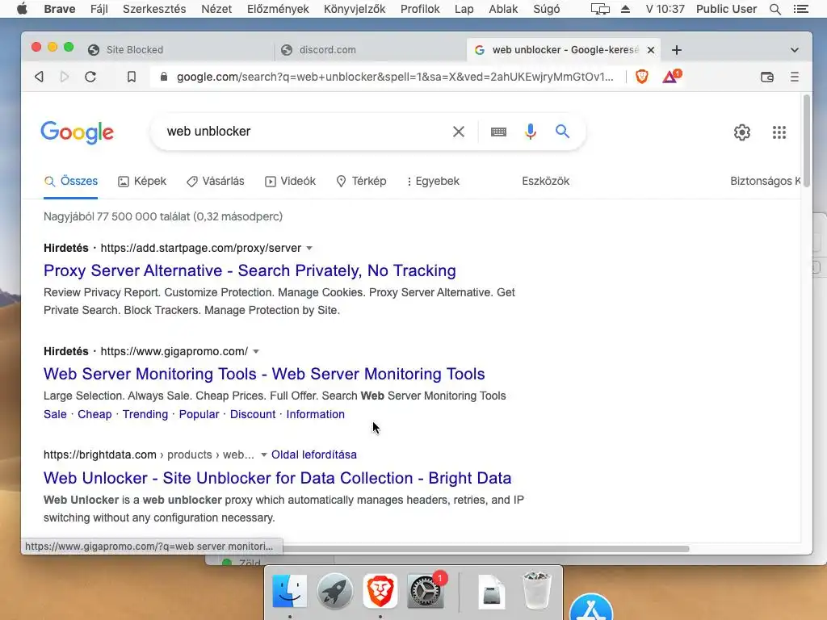The image size is (827, 620).
Task: Open the Fájl menu
Action: 99,9
